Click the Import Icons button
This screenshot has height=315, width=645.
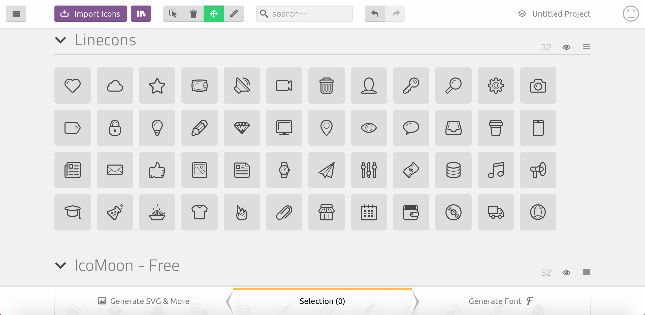click(x=90, y=14)
